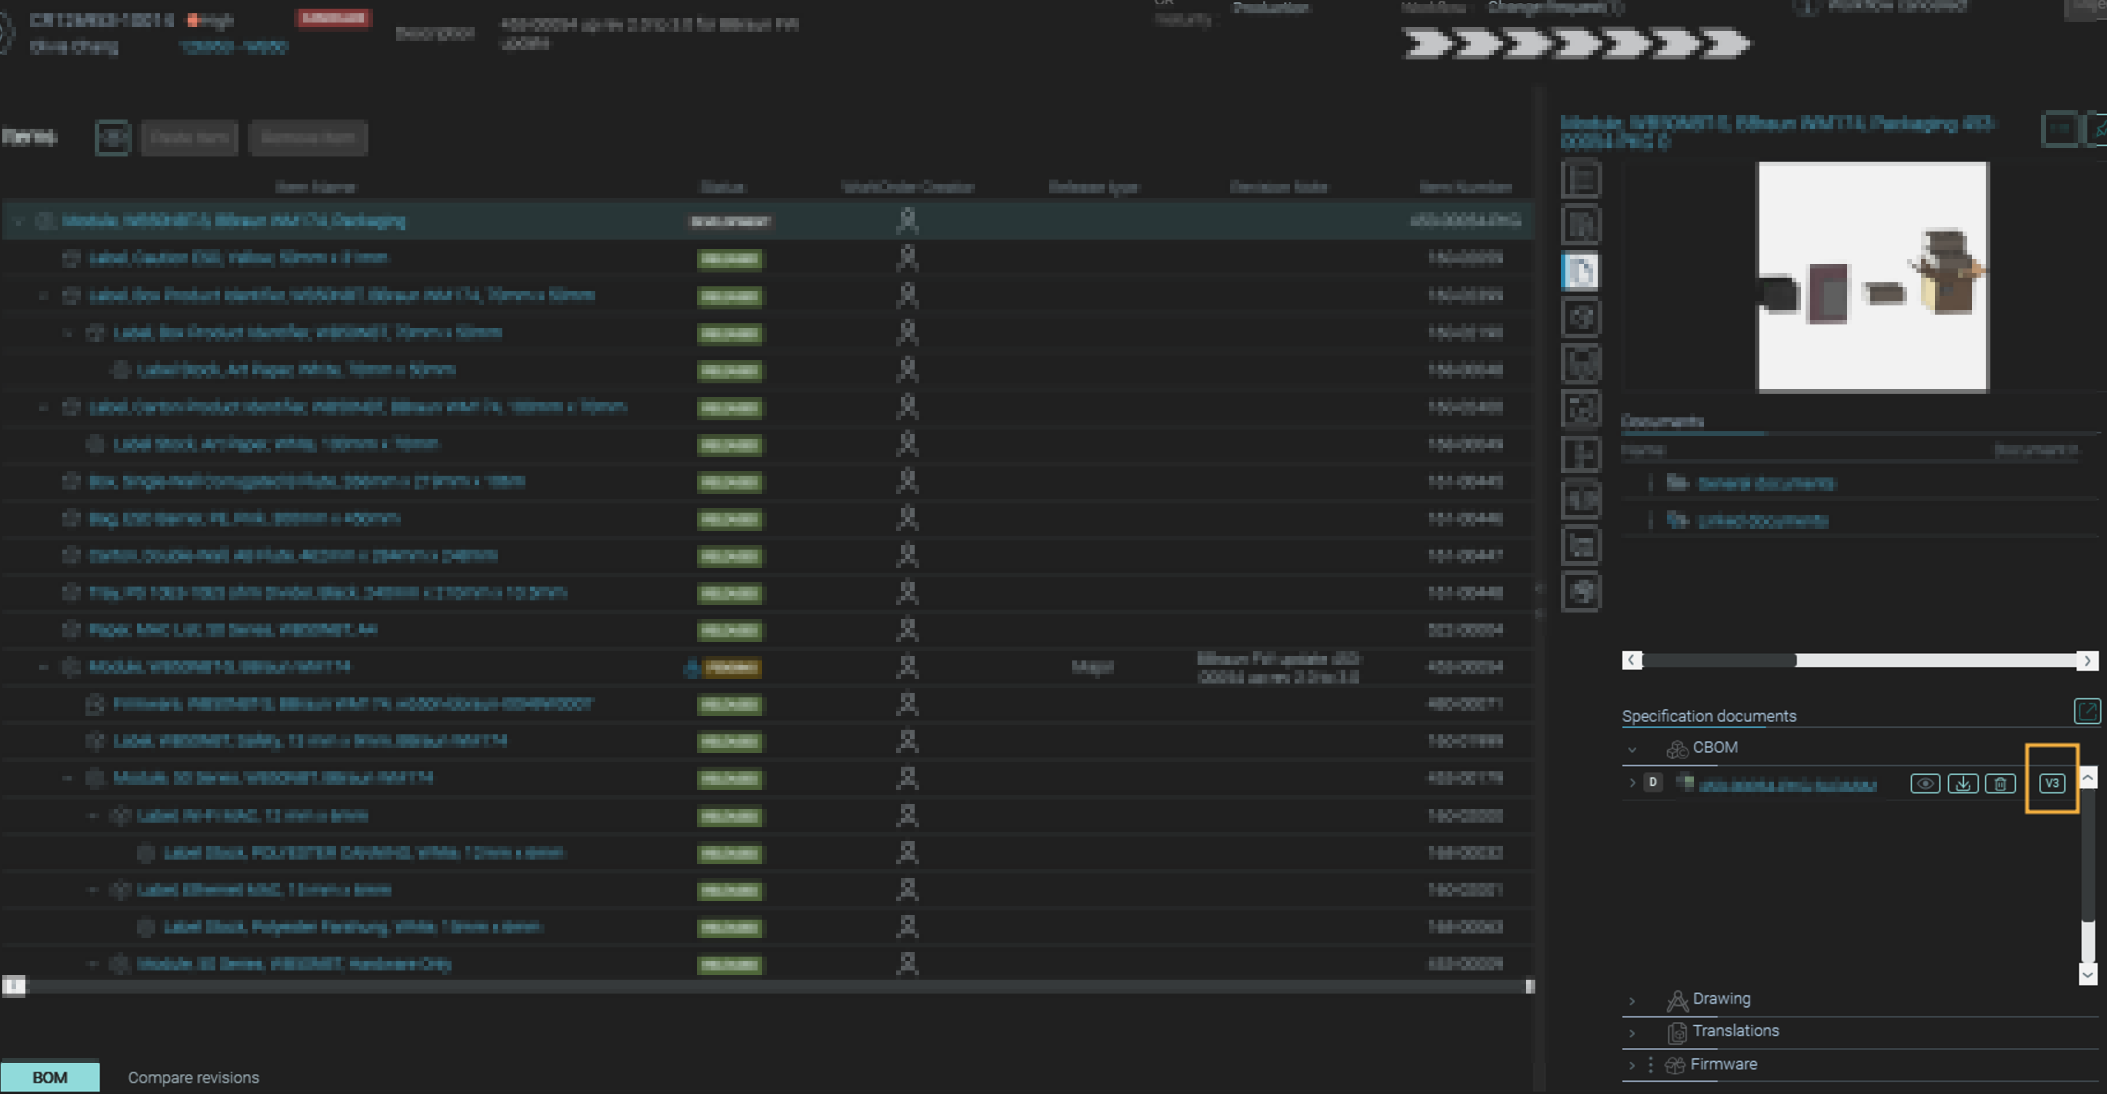Viewport: 2107px width, 1094px height.
Task: Select highlighted documents tab in side icon strip
Action: tap(1579, 271)
